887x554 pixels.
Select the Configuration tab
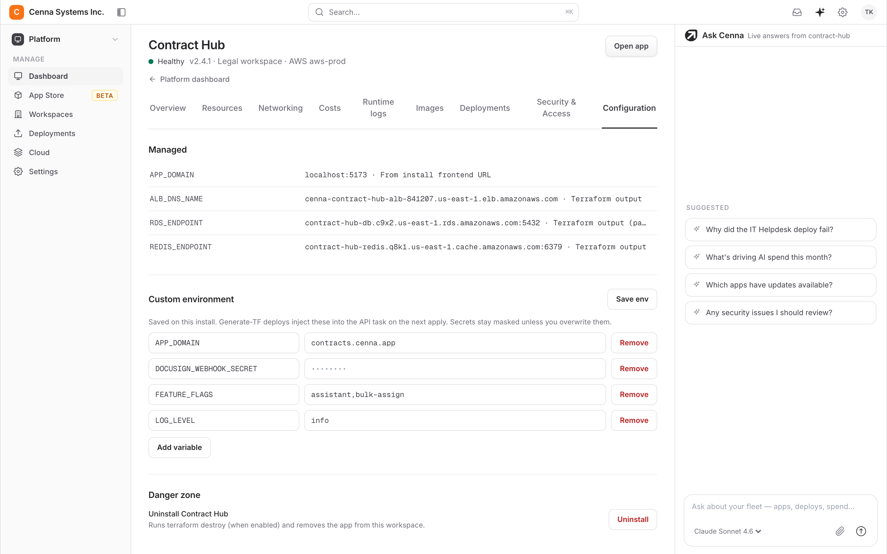coord(629,108)
